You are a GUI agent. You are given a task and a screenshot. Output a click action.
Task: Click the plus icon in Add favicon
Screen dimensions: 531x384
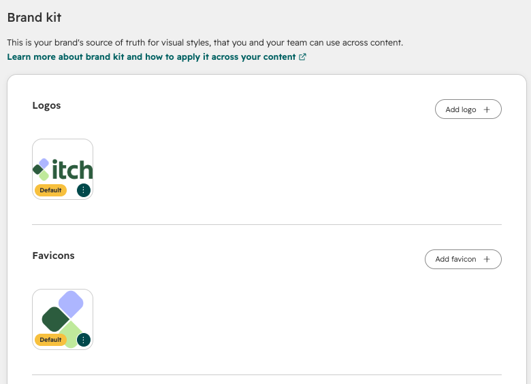click(487, 259)
